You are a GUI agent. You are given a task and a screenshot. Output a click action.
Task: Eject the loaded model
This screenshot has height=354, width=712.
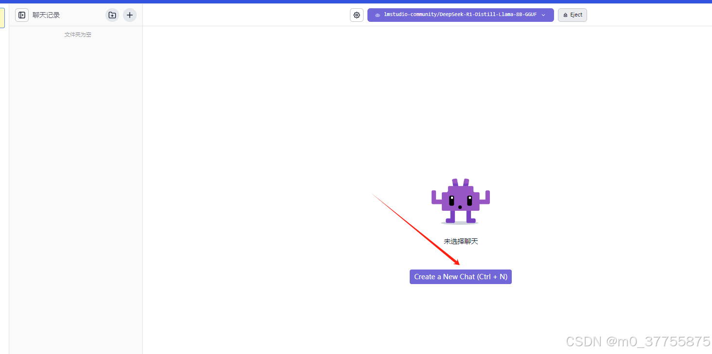pos(573,15)
